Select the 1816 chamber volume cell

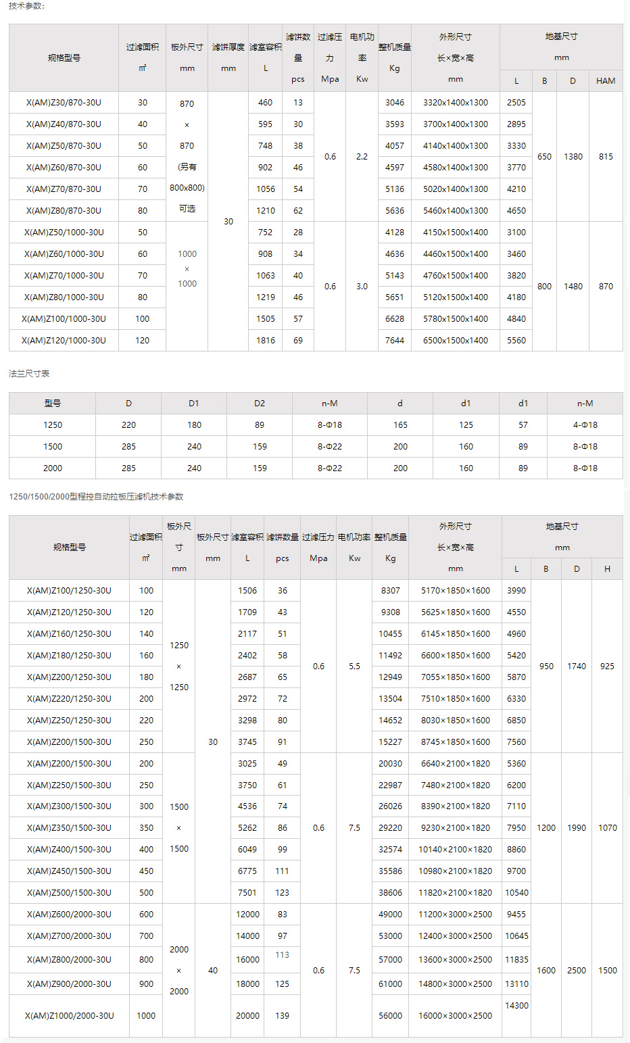pyautogui.click(x=265, y=341)
